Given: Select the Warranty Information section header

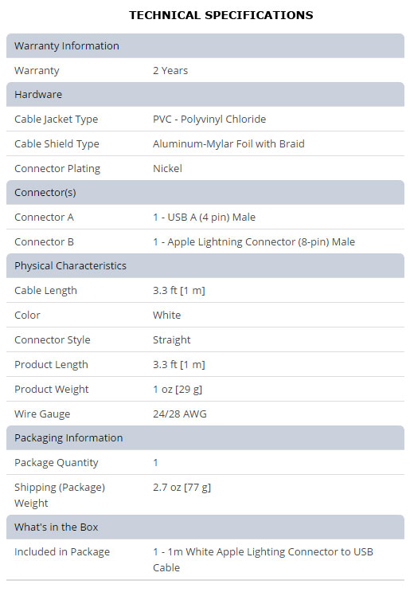Looking at the screenshot, I should 205,45.
